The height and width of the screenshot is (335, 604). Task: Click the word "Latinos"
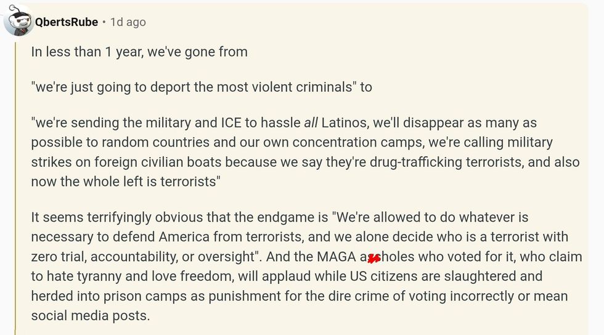[346, 123]
